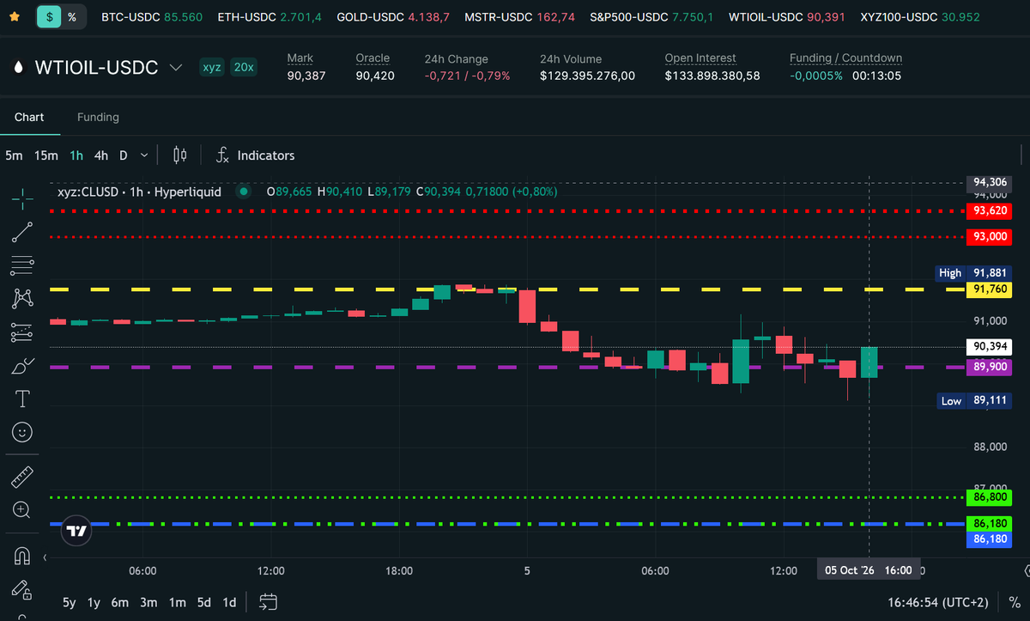The width and height of the screenshot is (1030, 621).
Task: Set the date range to 6m
Action: 121,602
